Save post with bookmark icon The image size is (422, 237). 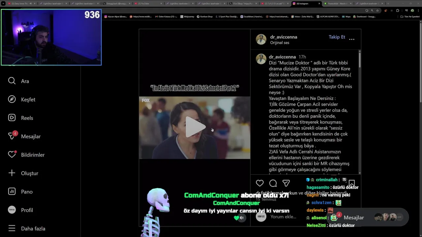[352, 183]
